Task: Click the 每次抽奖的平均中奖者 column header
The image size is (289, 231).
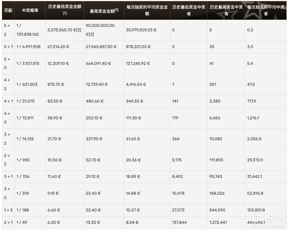Action: click(266, 10)
